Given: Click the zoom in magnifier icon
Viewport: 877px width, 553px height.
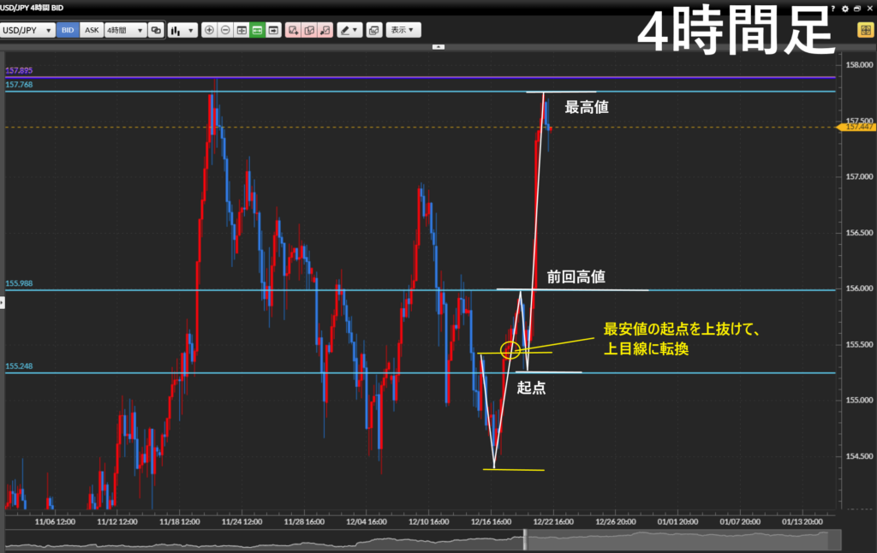Looking at the screenshot, I should tap(210, 30).
